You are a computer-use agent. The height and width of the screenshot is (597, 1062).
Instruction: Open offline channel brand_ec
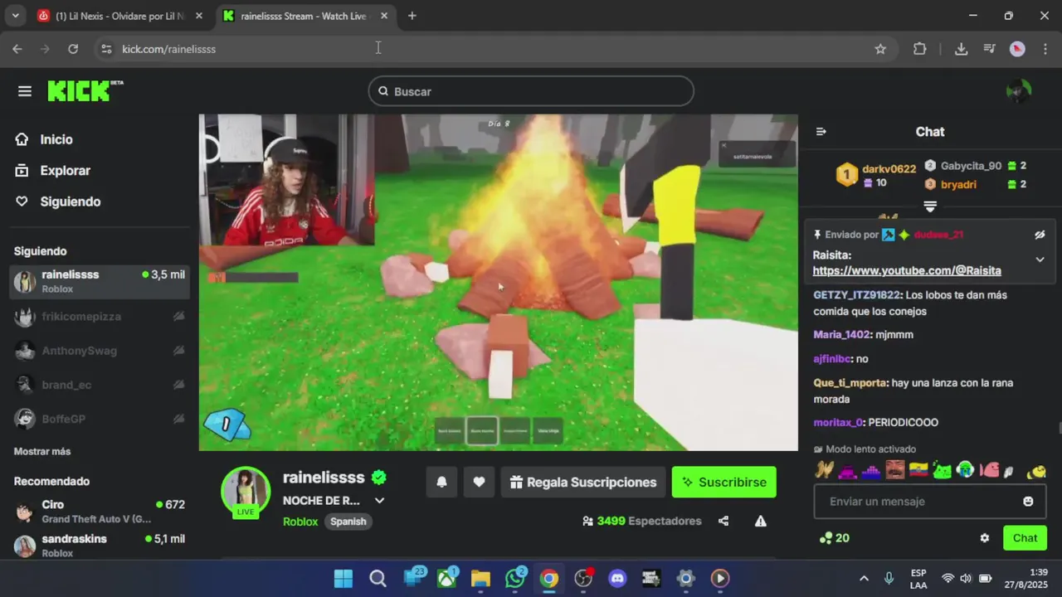click(100, 385)
